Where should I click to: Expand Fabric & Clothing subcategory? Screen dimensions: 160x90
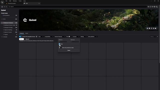coord(3,30)
